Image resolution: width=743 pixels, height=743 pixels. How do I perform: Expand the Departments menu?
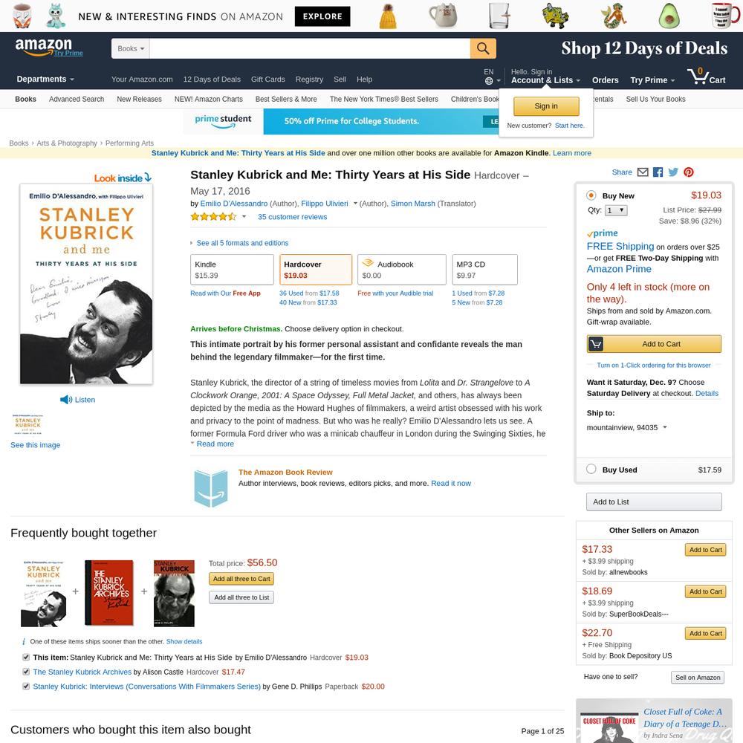pos(45,80)
